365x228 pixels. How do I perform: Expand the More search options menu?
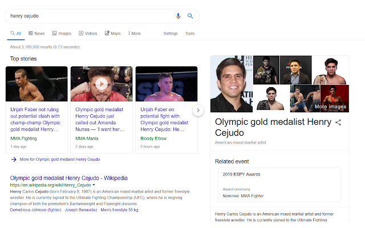tap(135, 34)
